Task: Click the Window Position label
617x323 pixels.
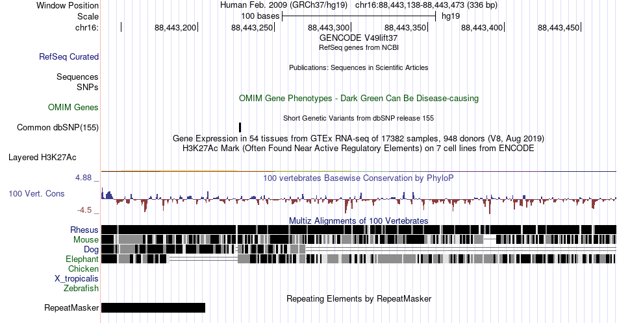Action: tap(68, 5)
